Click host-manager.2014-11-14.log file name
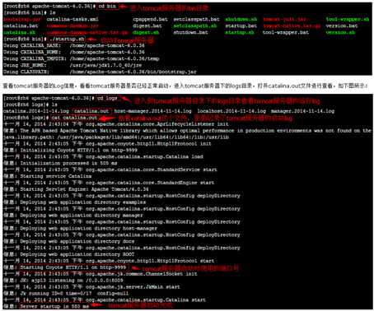Screen dimensions: 374x311 (152, 111)
